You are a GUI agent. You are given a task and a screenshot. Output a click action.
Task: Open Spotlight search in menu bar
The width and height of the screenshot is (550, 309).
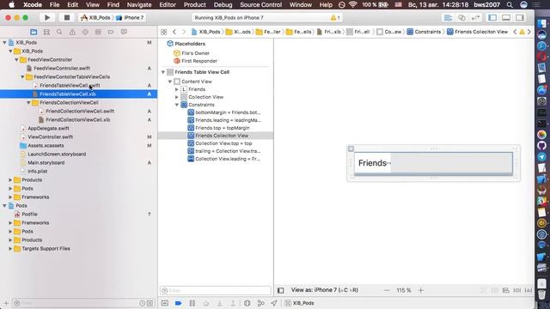(510, 5)
